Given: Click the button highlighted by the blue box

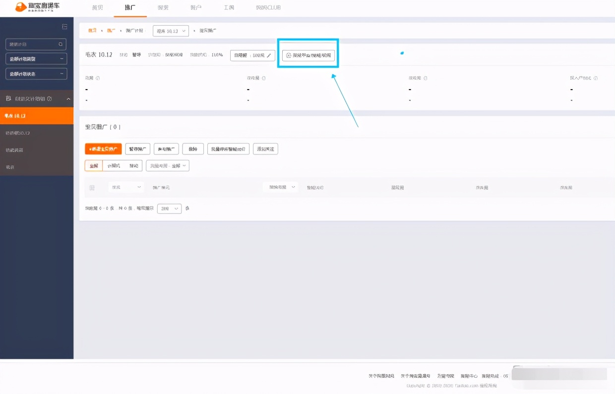Looking at the screenshot, I should 308,55.
